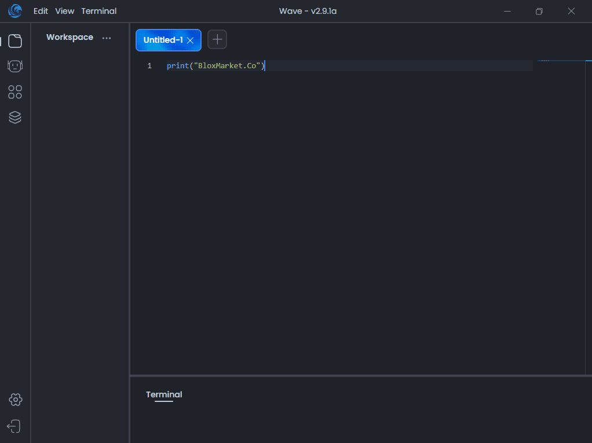Open the stacked layers sidebar icon
The width and height of the screenshot is (592, 443).
[15, 117]
